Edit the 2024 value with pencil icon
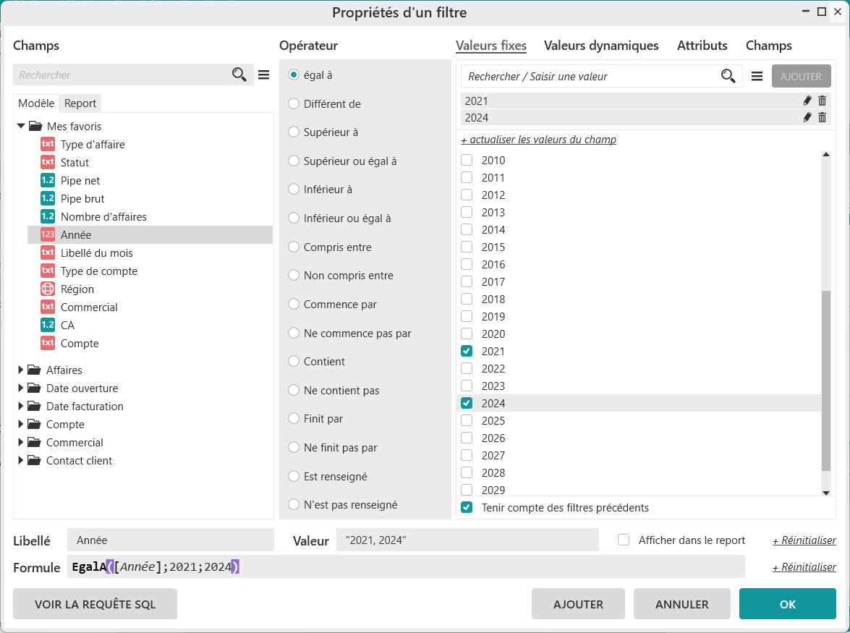Viewport: 850px width, 633px height. (807, 117)
